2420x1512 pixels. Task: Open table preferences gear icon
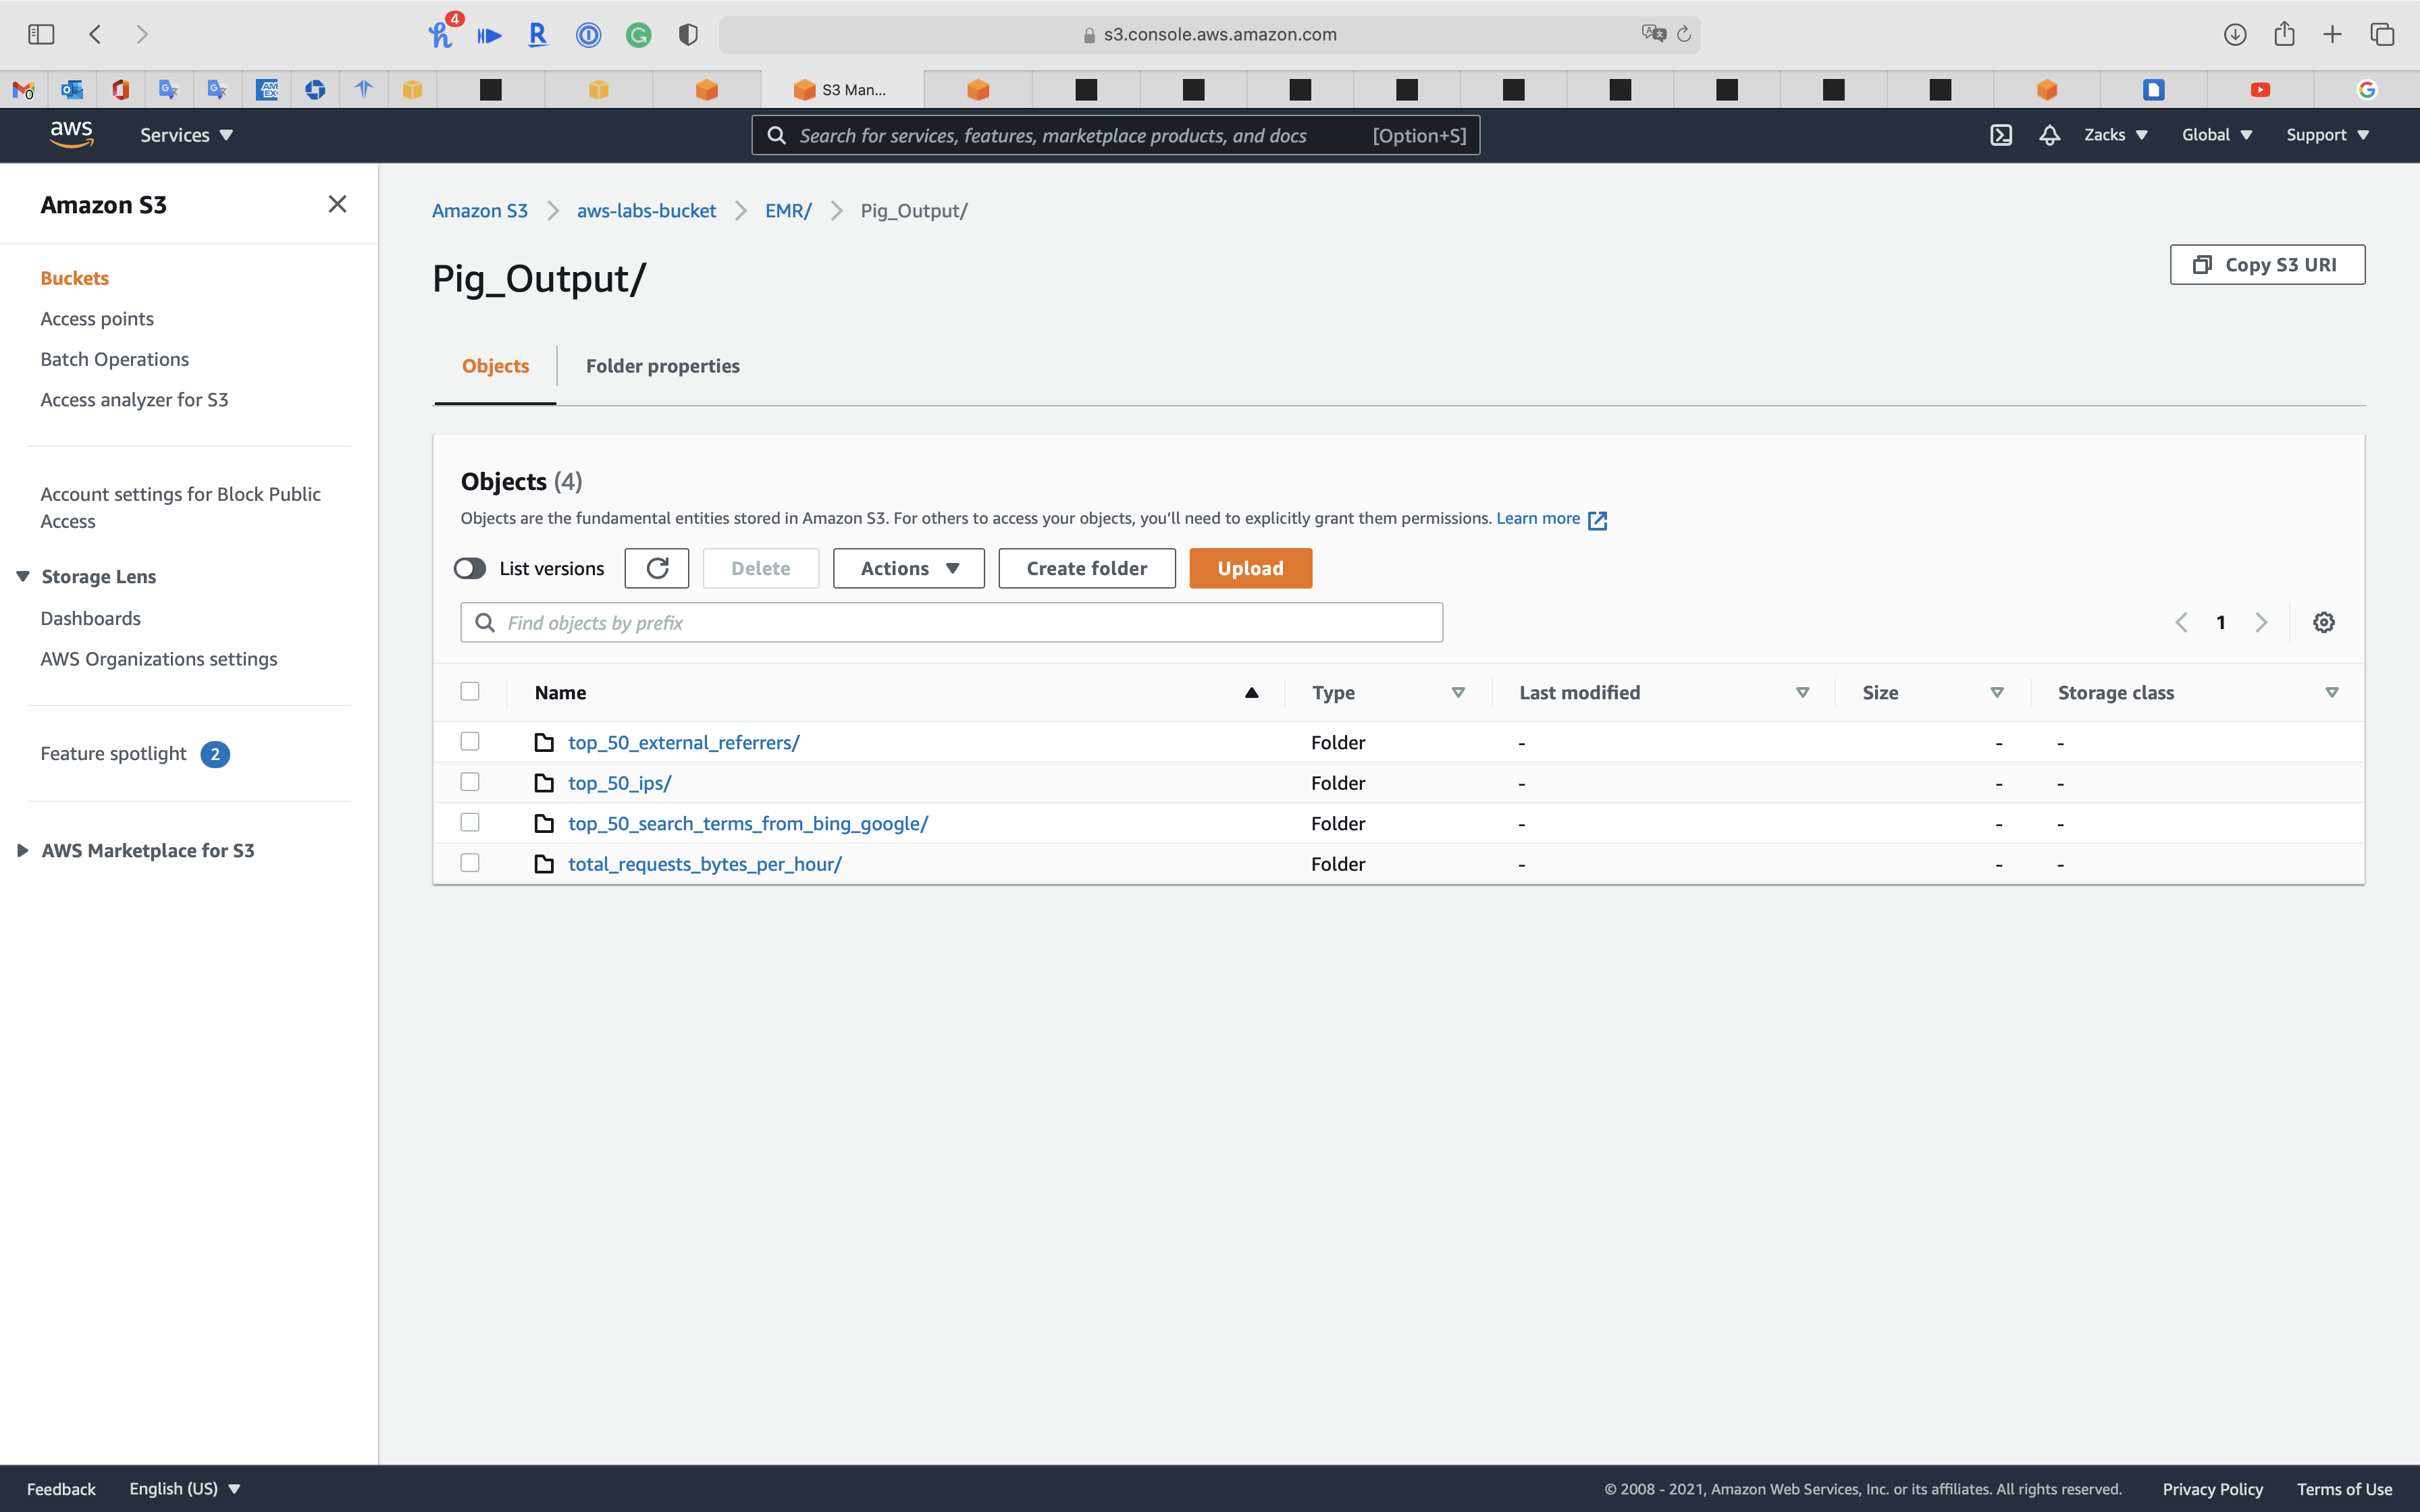pyautogui.click(x=2323, y=622)
